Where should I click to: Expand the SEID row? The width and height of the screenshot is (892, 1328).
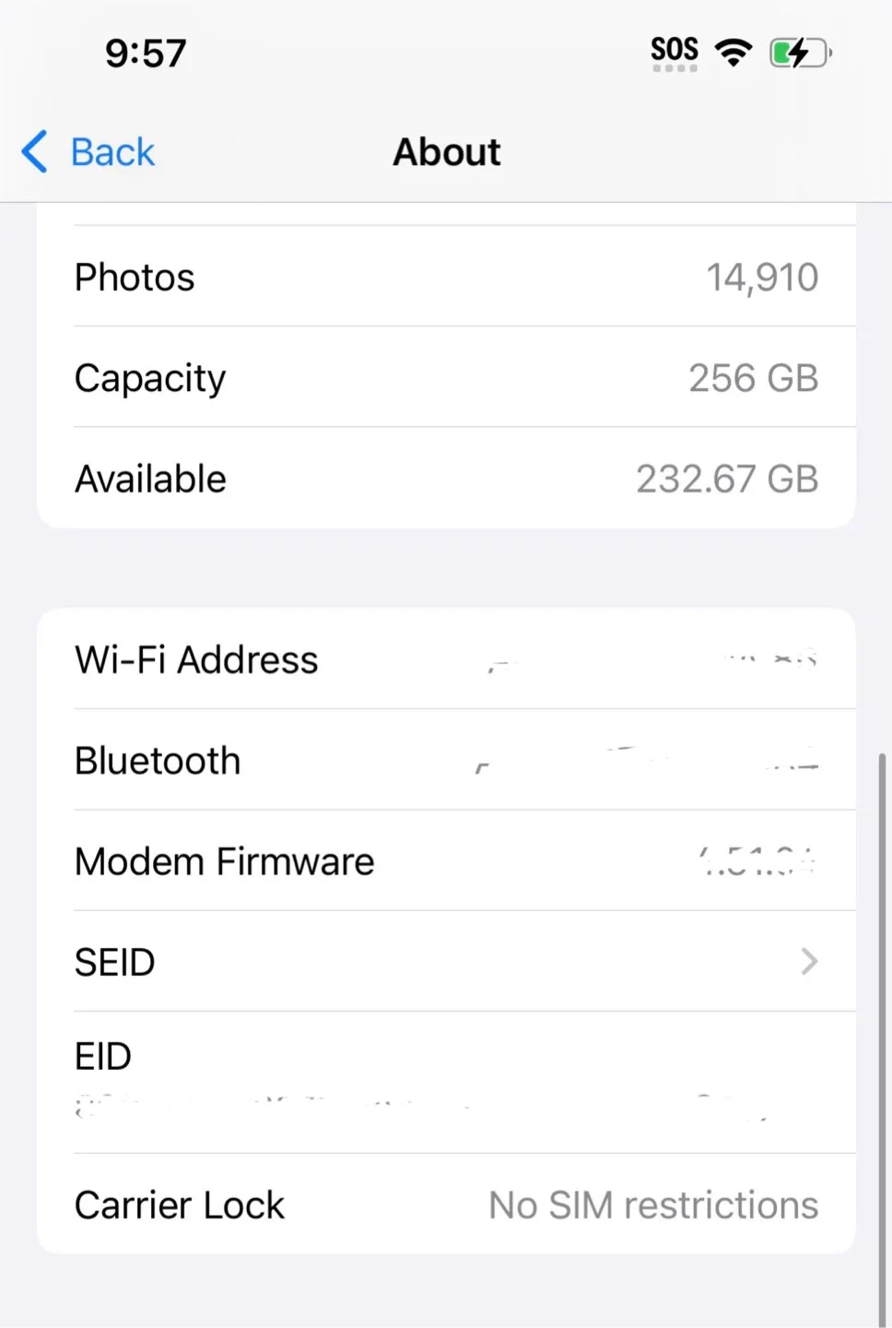[446, 962]
